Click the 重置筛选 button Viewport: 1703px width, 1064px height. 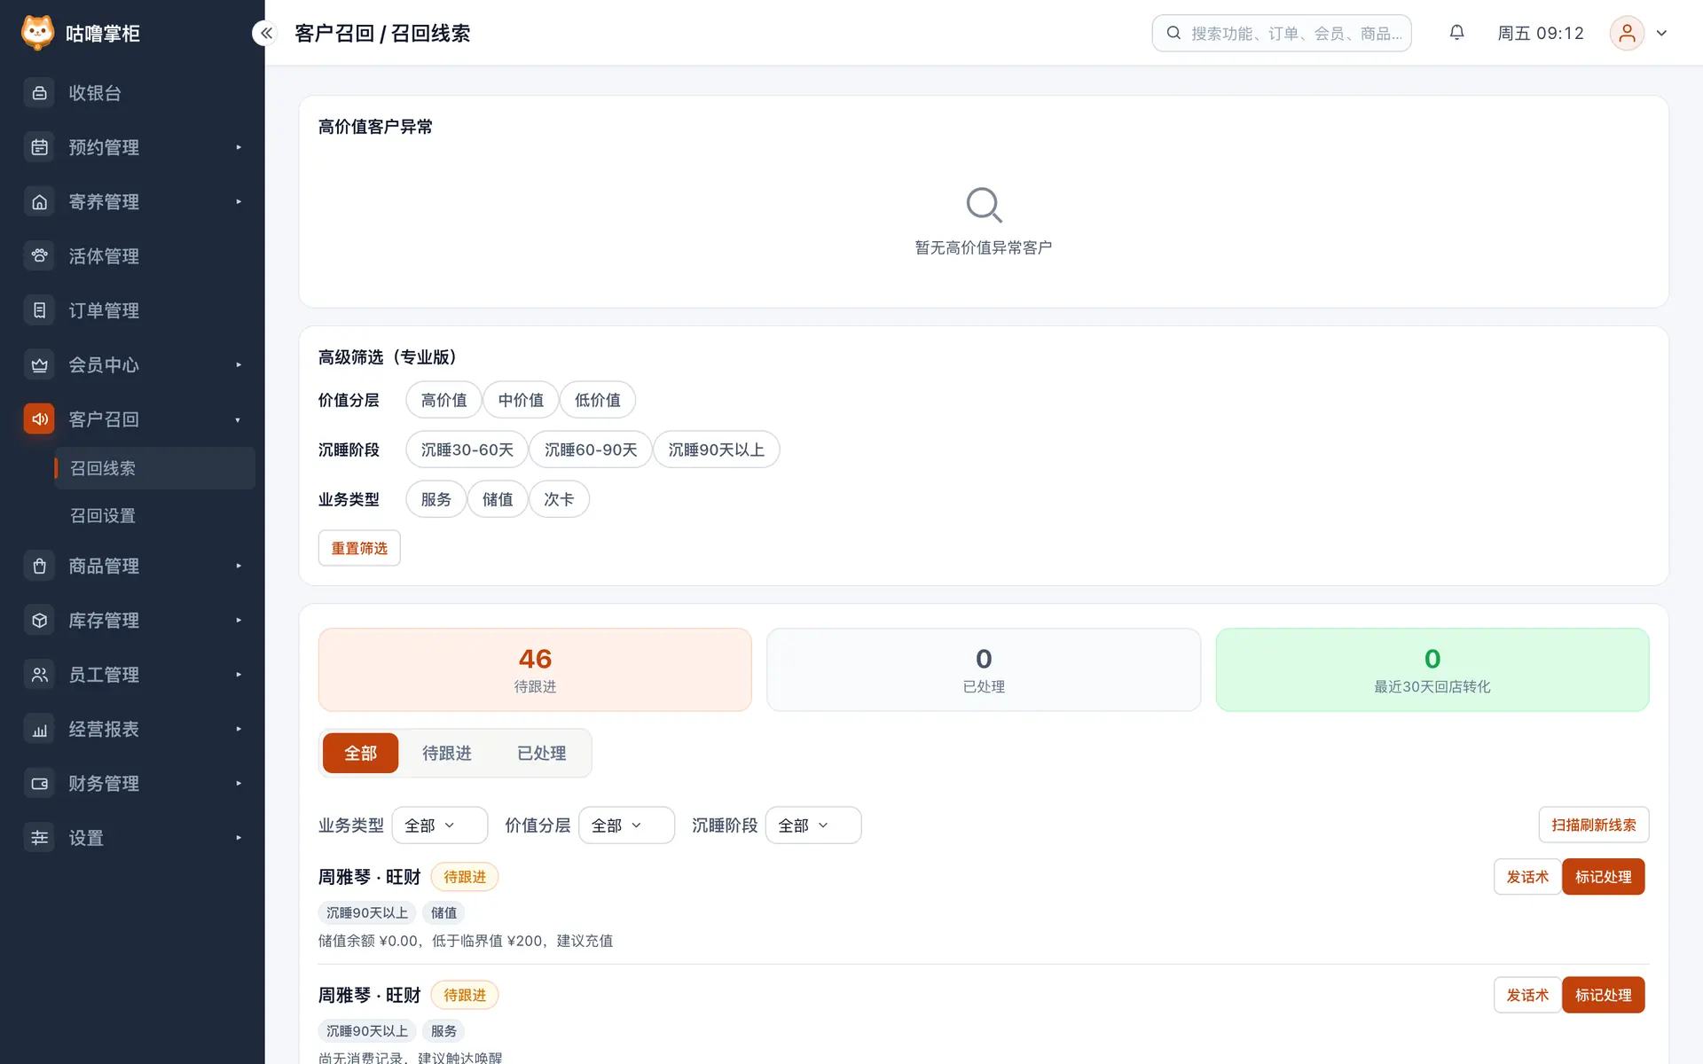[x=359, y=548]
